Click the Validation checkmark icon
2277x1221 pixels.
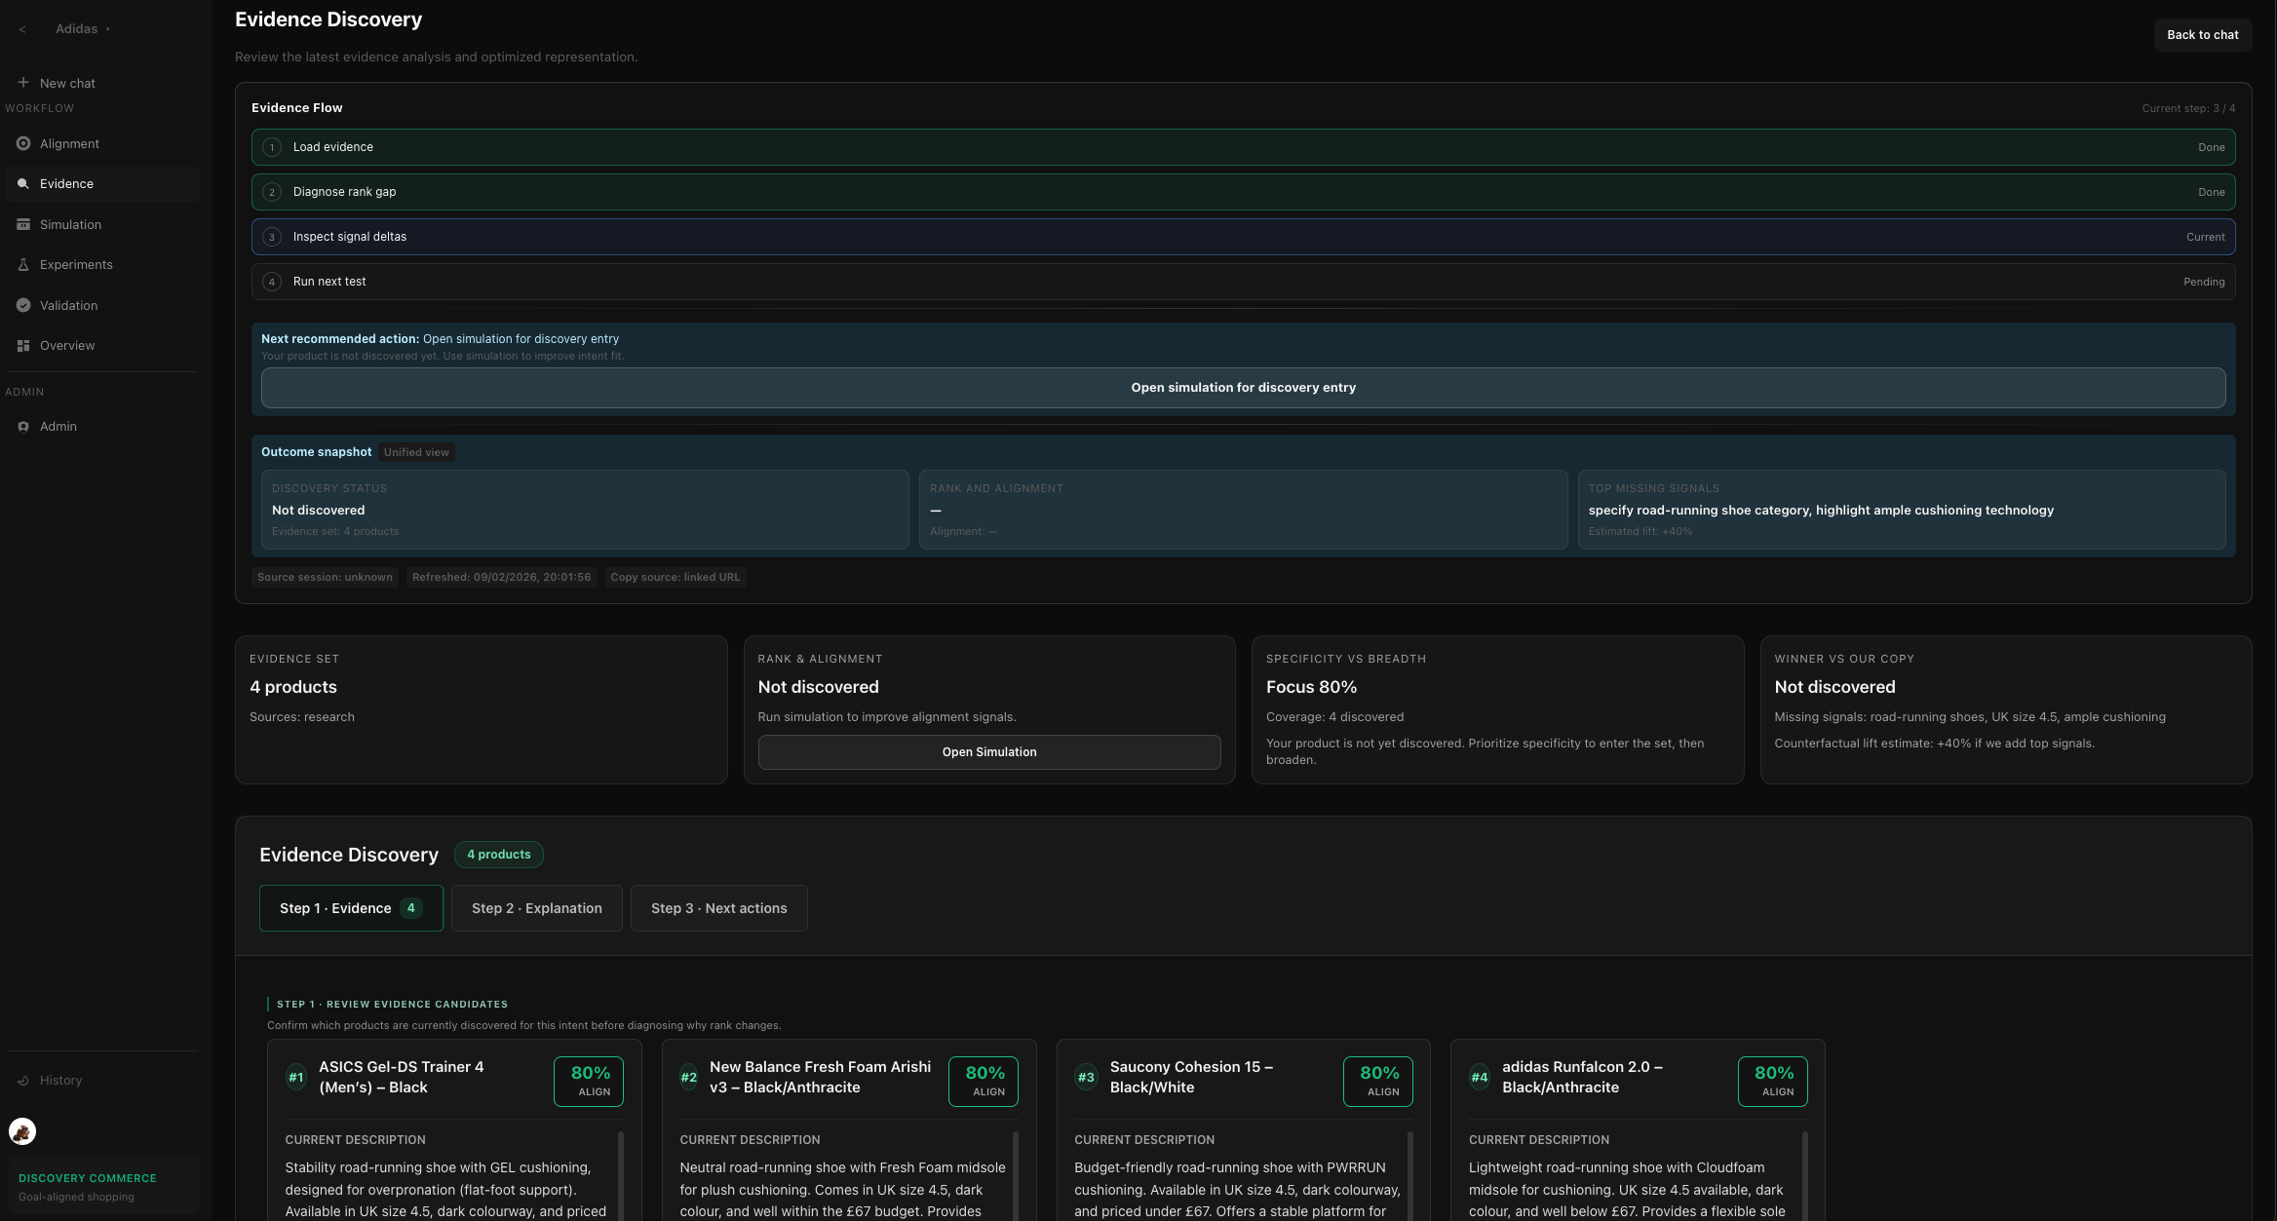[23, 305]
